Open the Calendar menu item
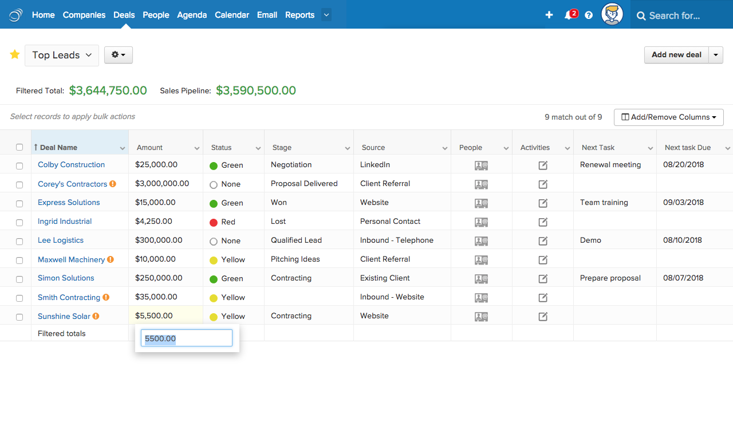The image size is (733, 422). [x=232, y=15]
